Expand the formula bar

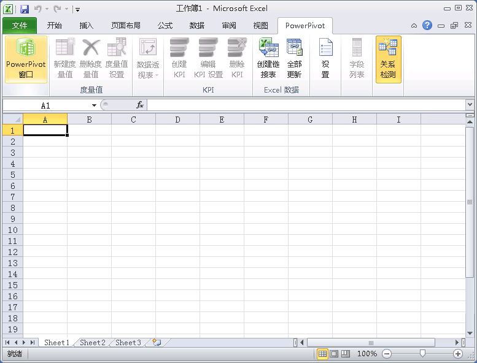coord(470,105)
